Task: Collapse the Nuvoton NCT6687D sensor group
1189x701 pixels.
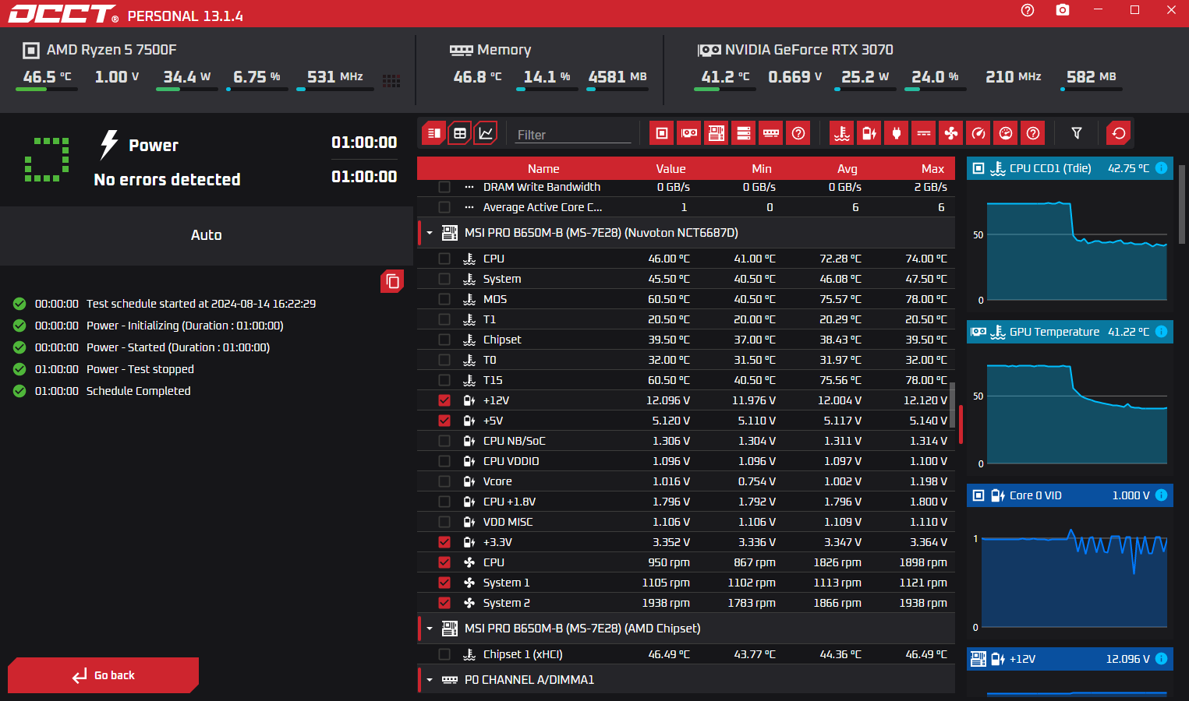Action: pyautogui.click(x=430, y=233)
